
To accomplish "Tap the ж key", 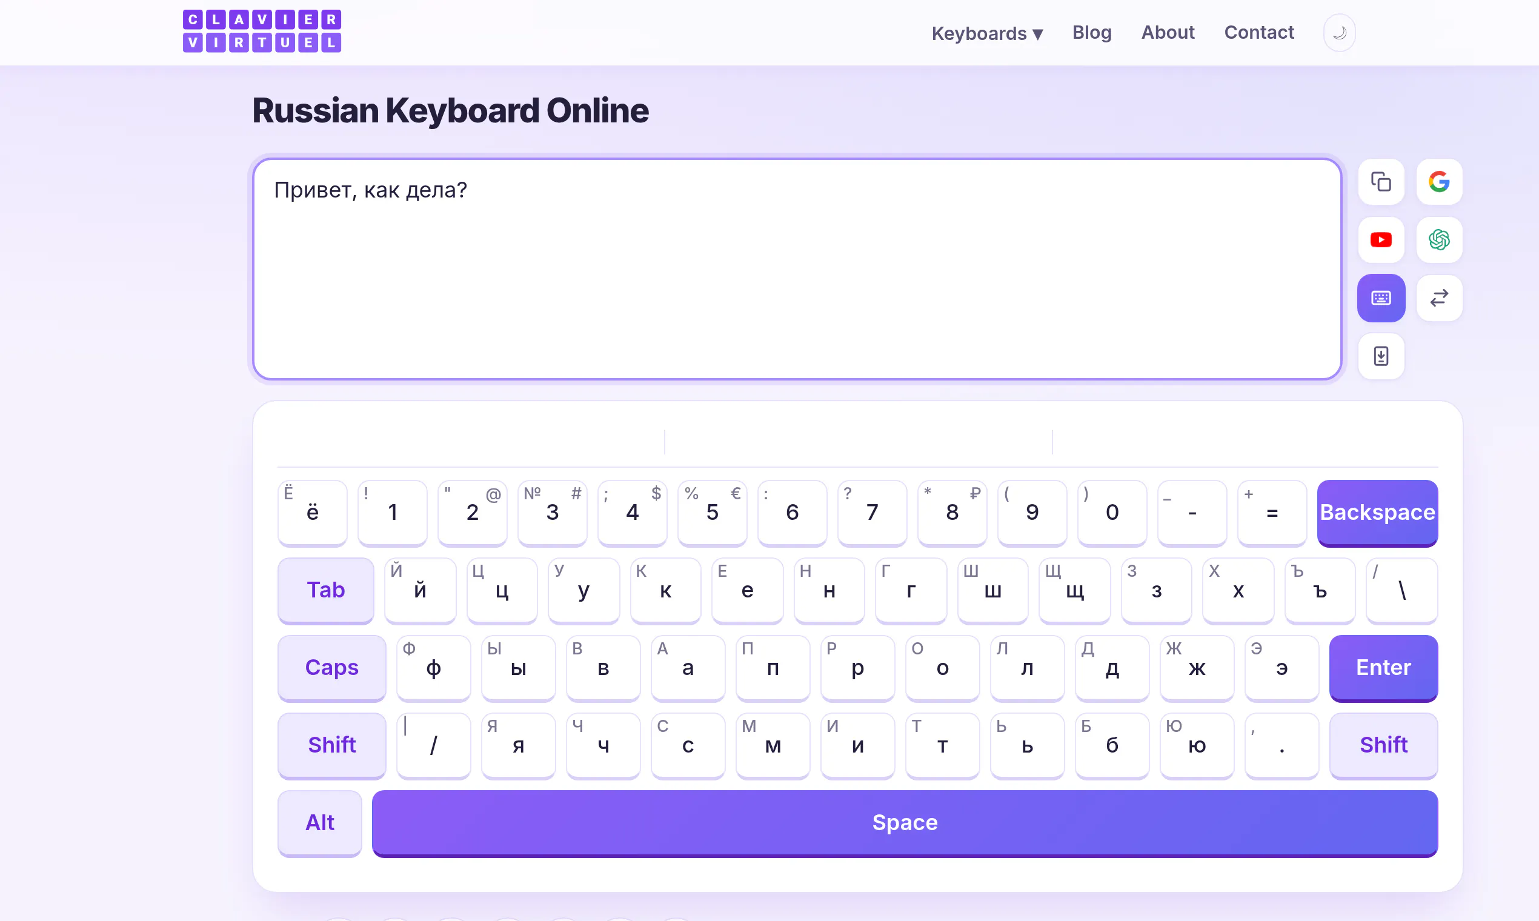I will (1197, 668).
